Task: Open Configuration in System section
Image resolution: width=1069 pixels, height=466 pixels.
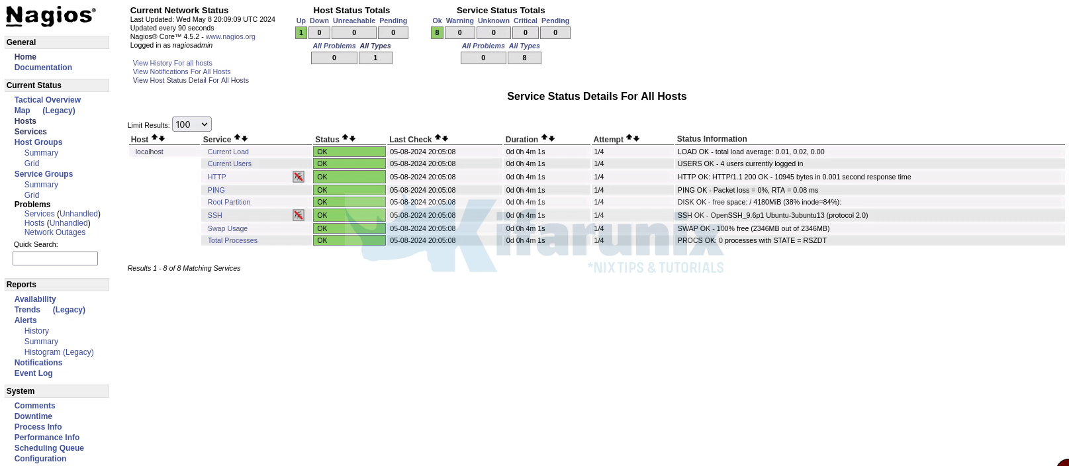Action: 40,459
